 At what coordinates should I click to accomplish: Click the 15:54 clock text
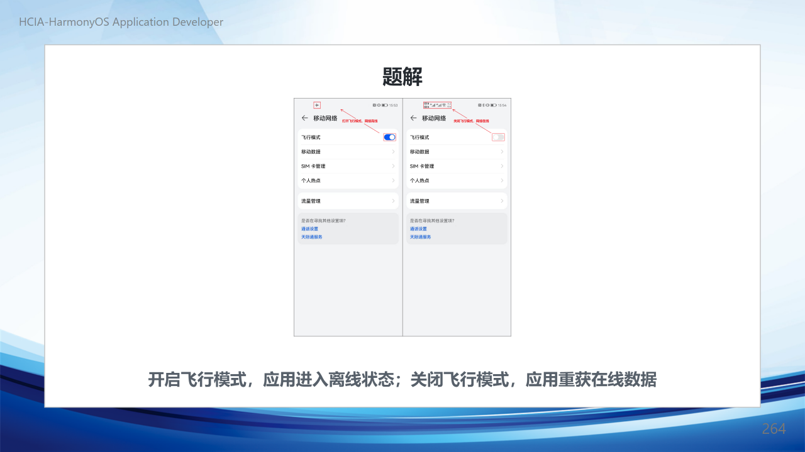[x=502, y=105]
